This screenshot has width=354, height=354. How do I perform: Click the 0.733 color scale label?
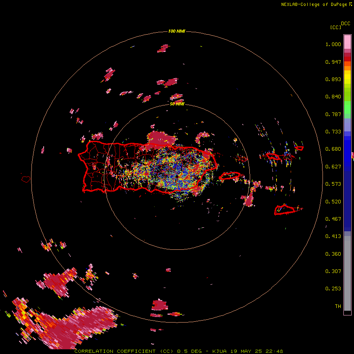tap(333, 132)
